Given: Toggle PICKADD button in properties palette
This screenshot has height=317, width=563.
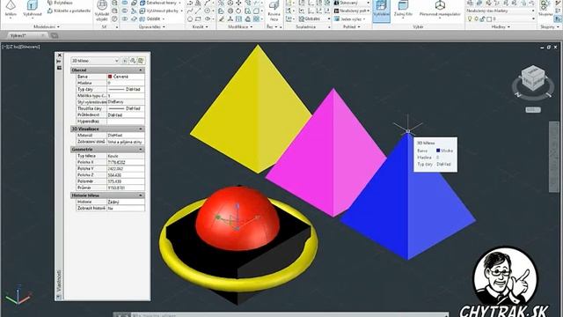Looking at the screenshot, I should [x=125, y=61].
